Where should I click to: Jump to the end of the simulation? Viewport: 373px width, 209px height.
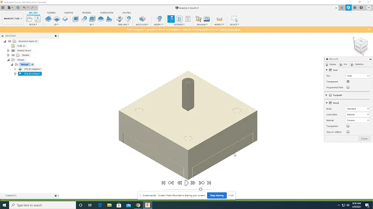(209, 183)
